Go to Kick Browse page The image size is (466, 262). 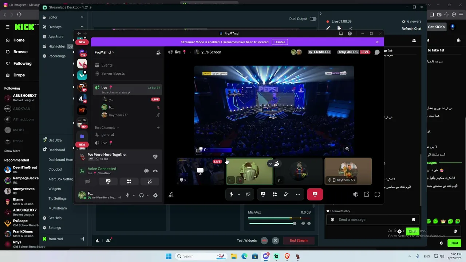click(x=20, y=52)
